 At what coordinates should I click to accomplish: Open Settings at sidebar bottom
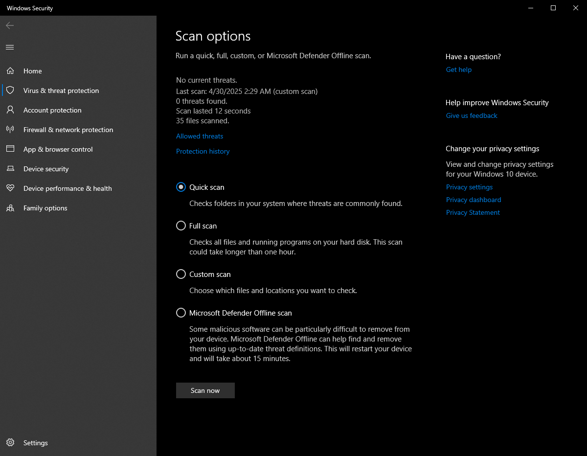78,443
